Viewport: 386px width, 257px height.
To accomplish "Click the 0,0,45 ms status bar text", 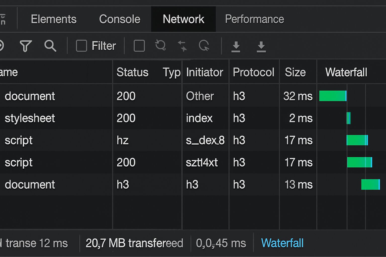I will pos(221,243).
